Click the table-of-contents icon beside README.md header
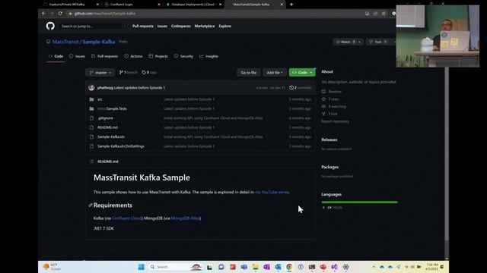The width and height of the screenshot is (487, 273). pos(91,162)
